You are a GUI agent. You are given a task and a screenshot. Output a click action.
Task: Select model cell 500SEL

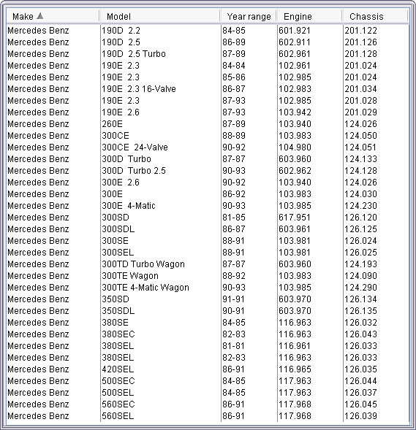[118, 393]
